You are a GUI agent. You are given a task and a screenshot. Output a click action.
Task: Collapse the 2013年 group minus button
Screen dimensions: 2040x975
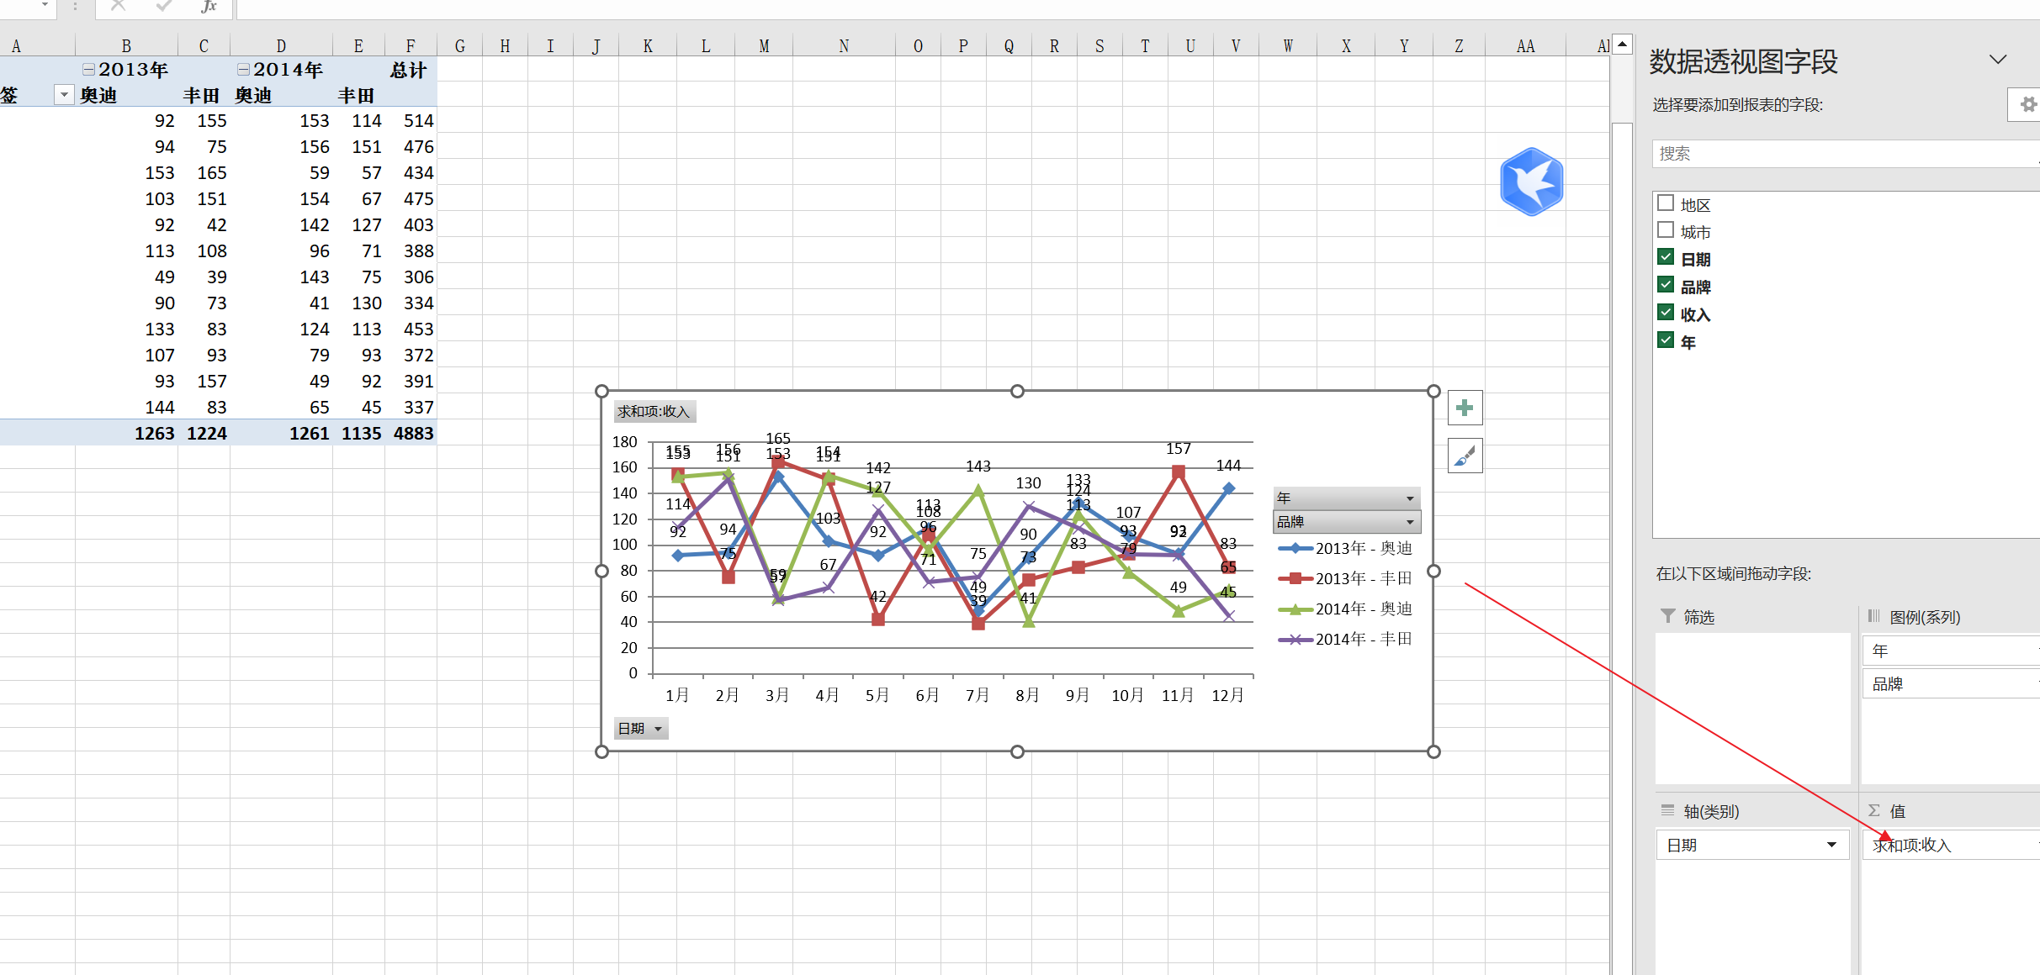point(88,70)
